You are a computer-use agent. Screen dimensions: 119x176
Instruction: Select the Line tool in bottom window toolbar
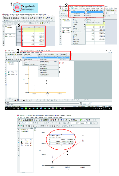[18, 153]
